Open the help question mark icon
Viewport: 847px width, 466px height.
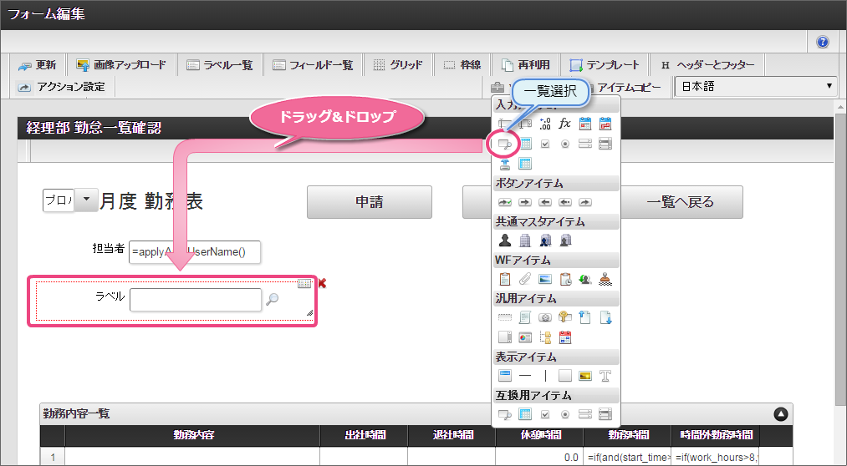click(x=822, y=42)
